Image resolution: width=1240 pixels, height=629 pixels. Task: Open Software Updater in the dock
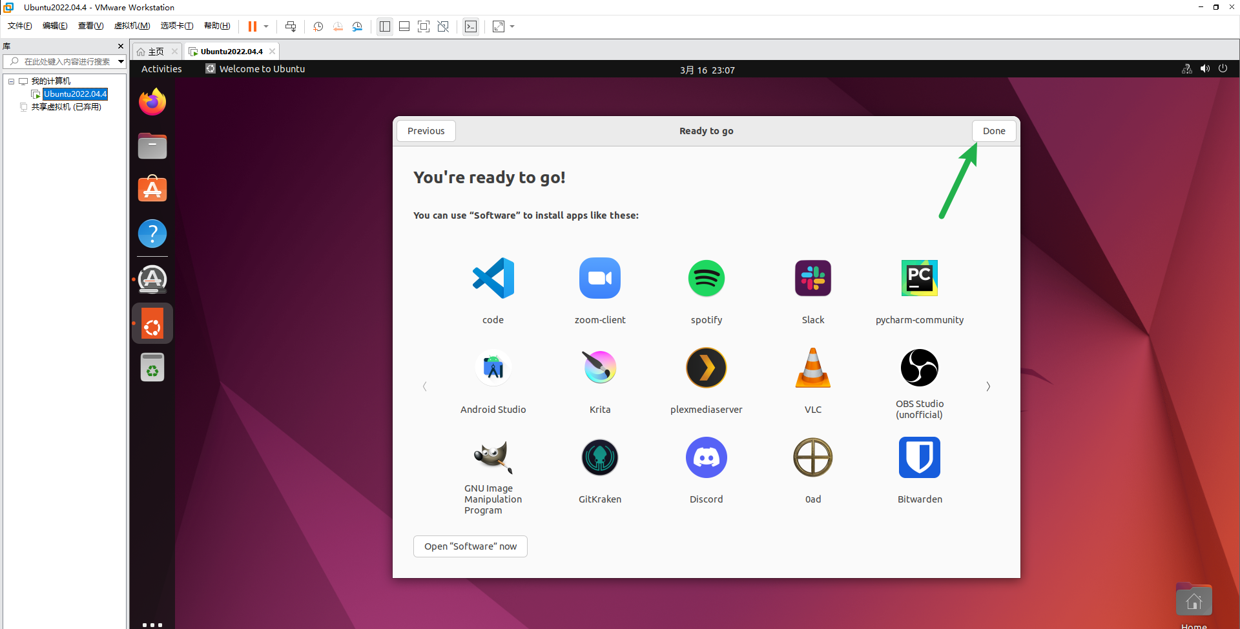click(152, 279)
